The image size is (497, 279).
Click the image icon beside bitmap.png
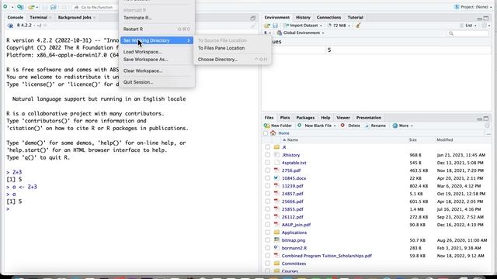(x=276, y=240)
